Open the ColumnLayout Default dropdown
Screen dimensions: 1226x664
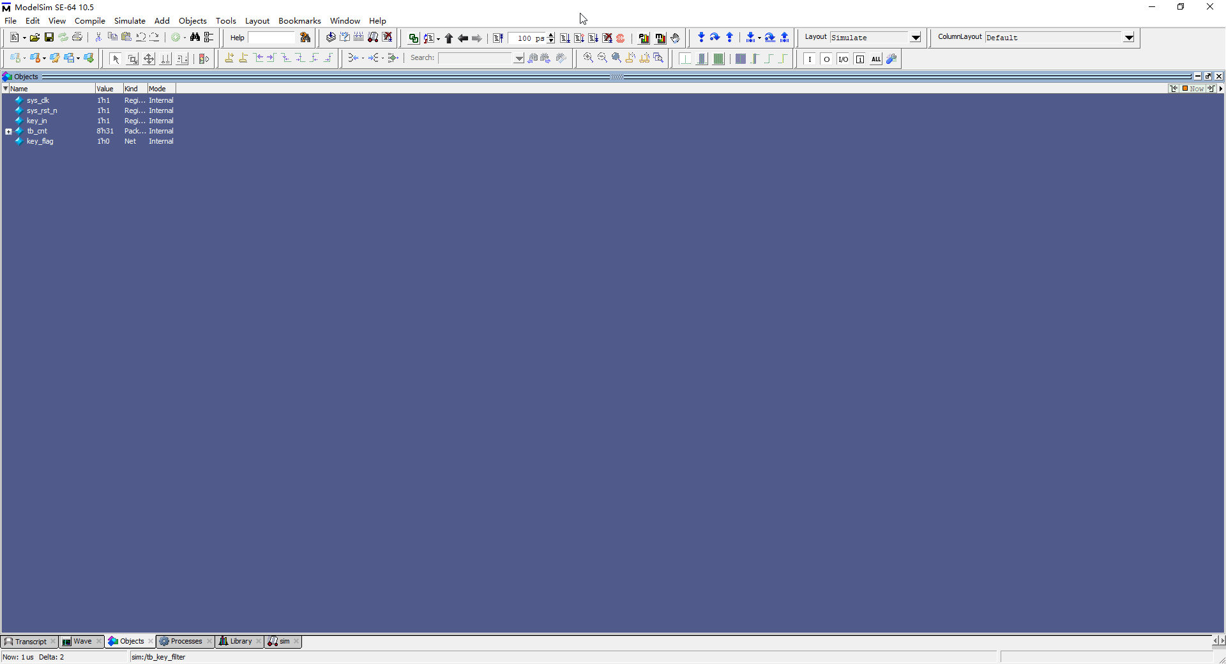[1129, 38]
